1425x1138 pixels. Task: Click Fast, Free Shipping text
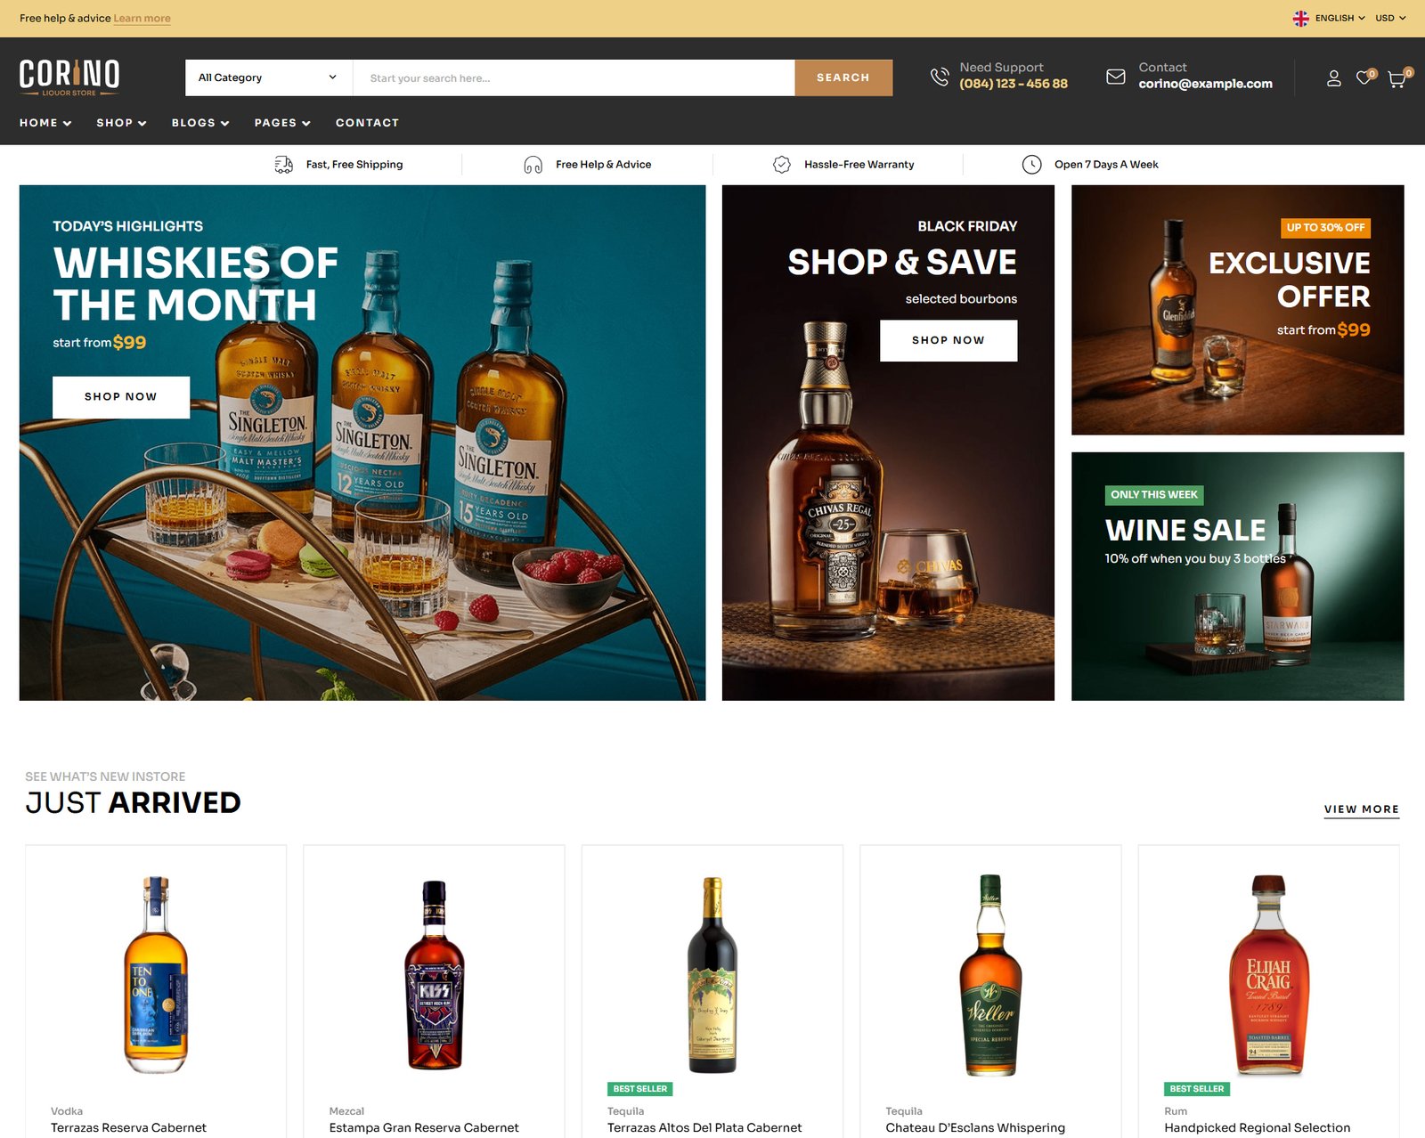pyautogui.click(x=354, y=165)
